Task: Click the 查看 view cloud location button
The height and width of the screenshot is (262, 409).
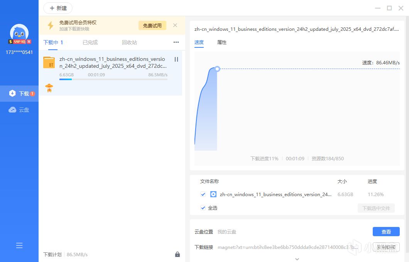Action: pyautogui.click(x=386, y=232)
